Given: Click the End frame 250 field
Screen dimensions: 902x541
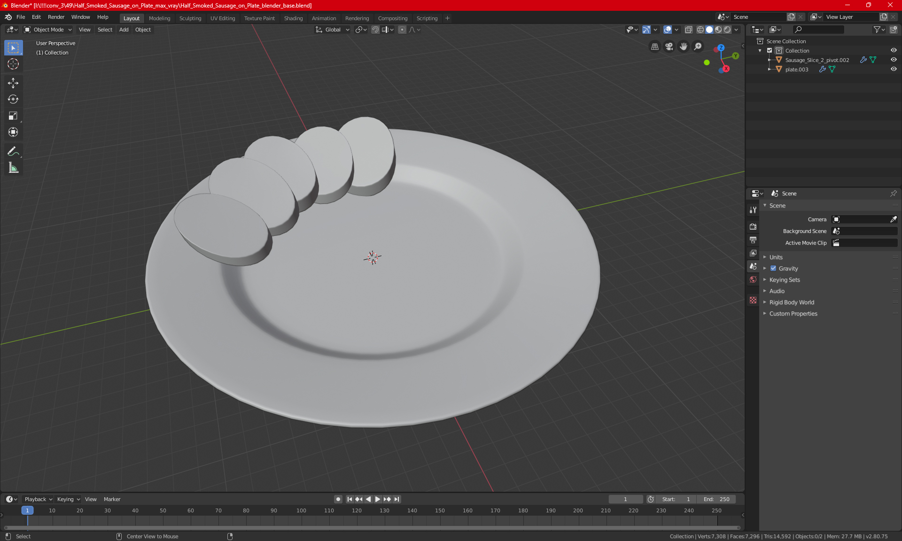Looking at the screenshot, I should coord(716,499).
